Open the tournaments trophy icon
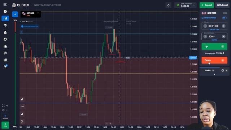The height and width of the screenshot is (130, 231). [x=5, y=66]
